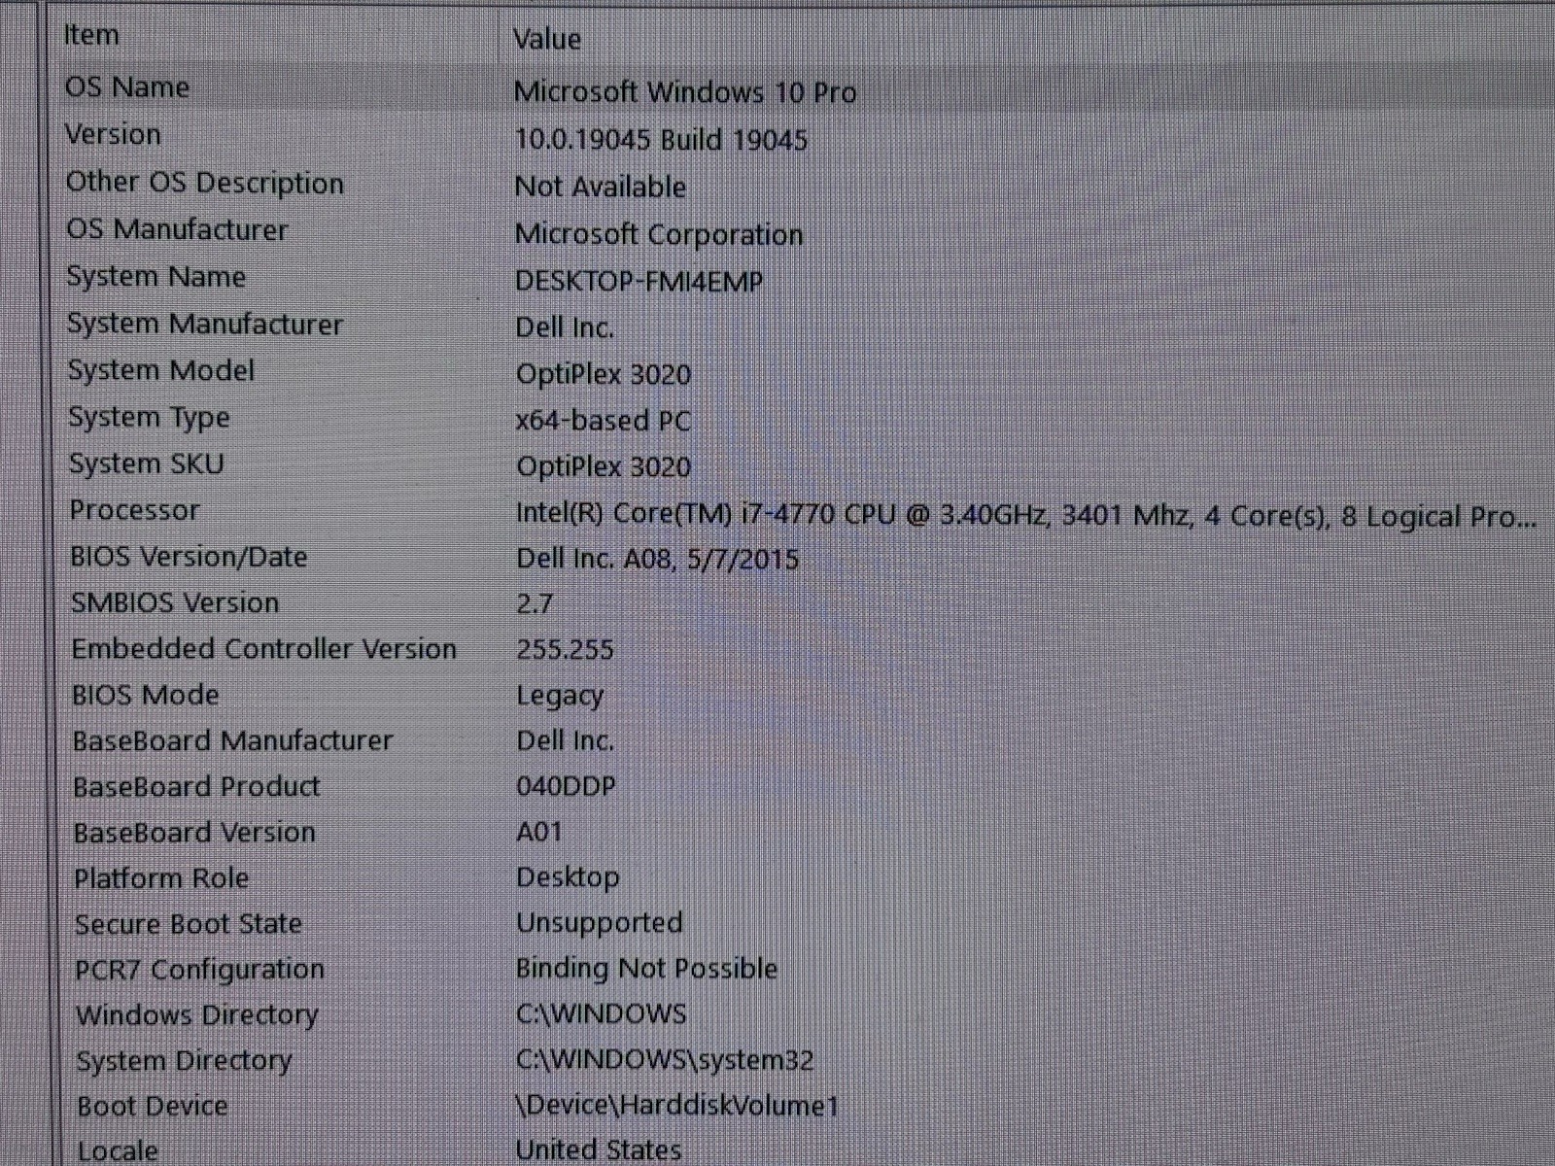
Task: Click the Unsupported value
Action: (600, 923)
